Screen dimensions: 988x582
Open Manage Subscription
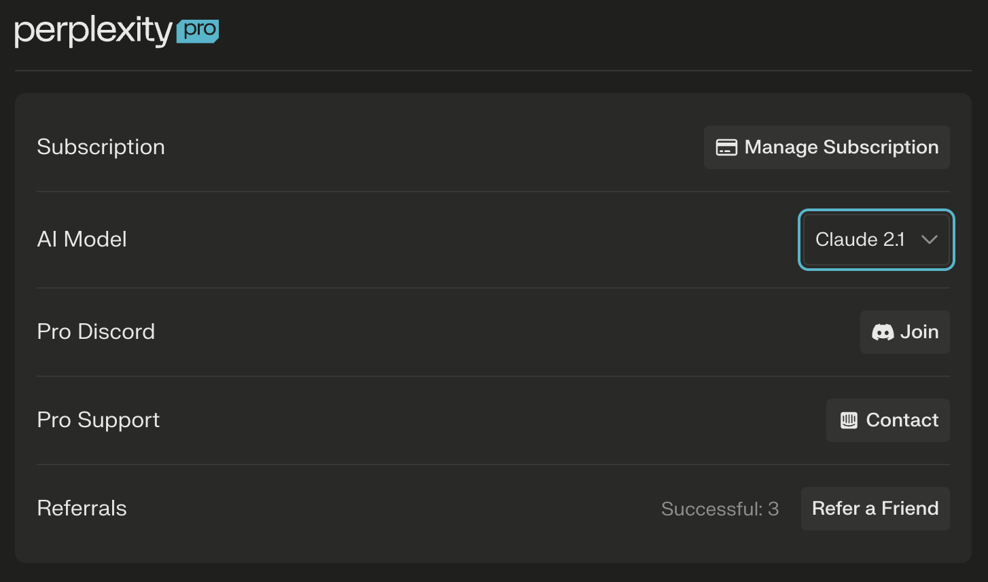point(826,147)
